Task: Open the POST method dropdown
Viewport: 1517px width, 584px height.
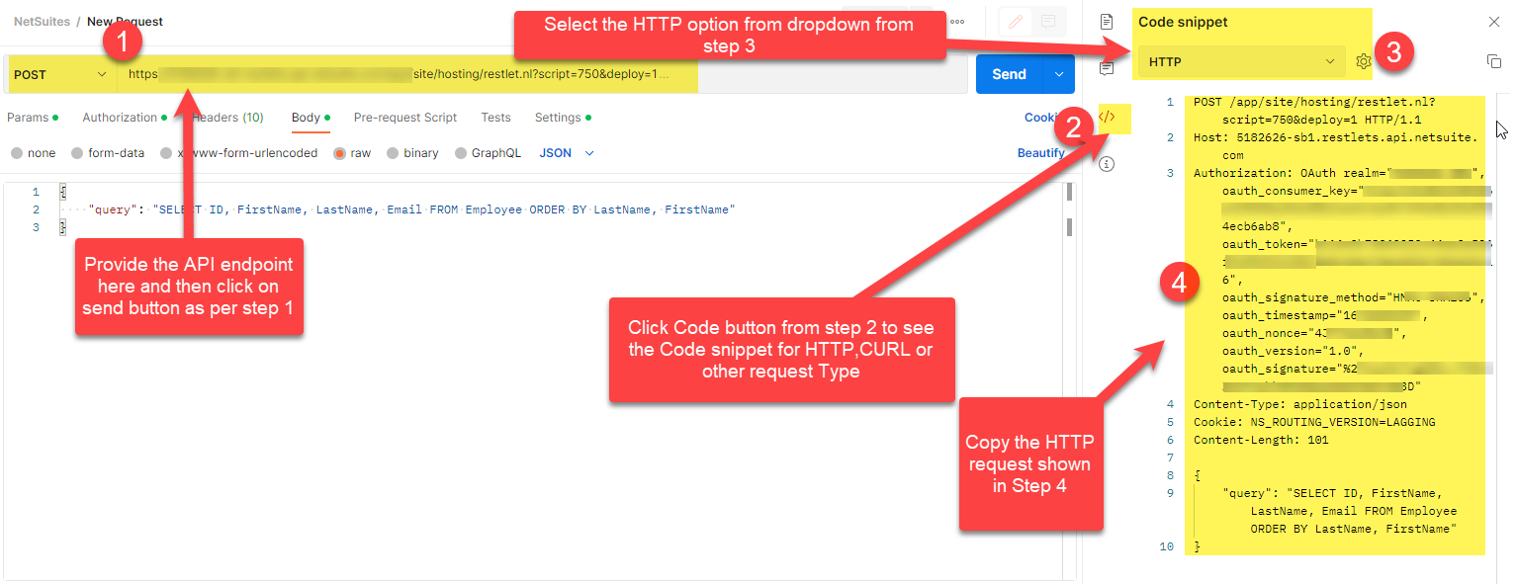Action: 59,74
